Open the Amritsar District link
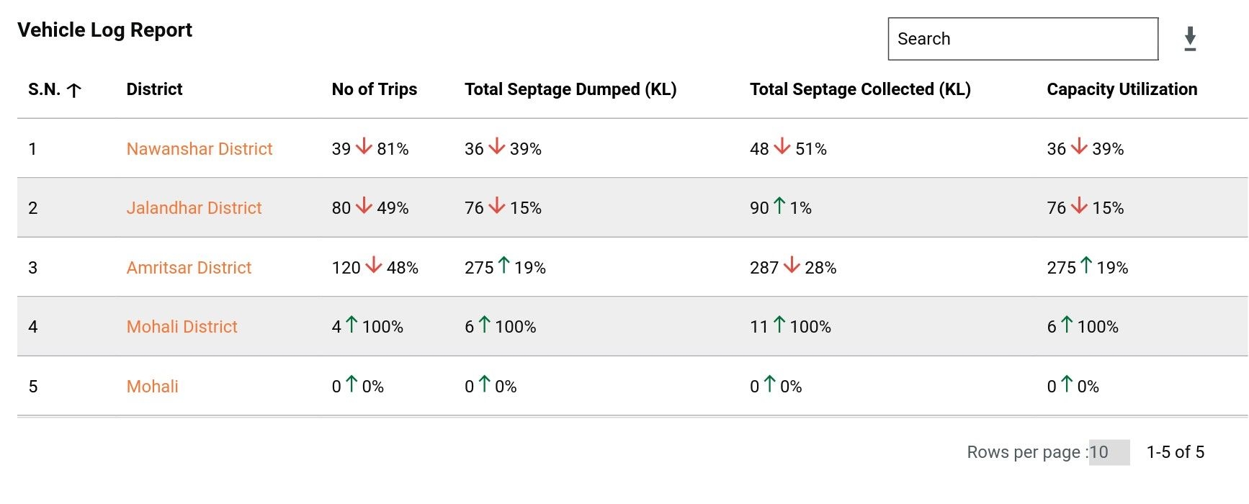This screenshot has width=1249, height=504. 189,268
